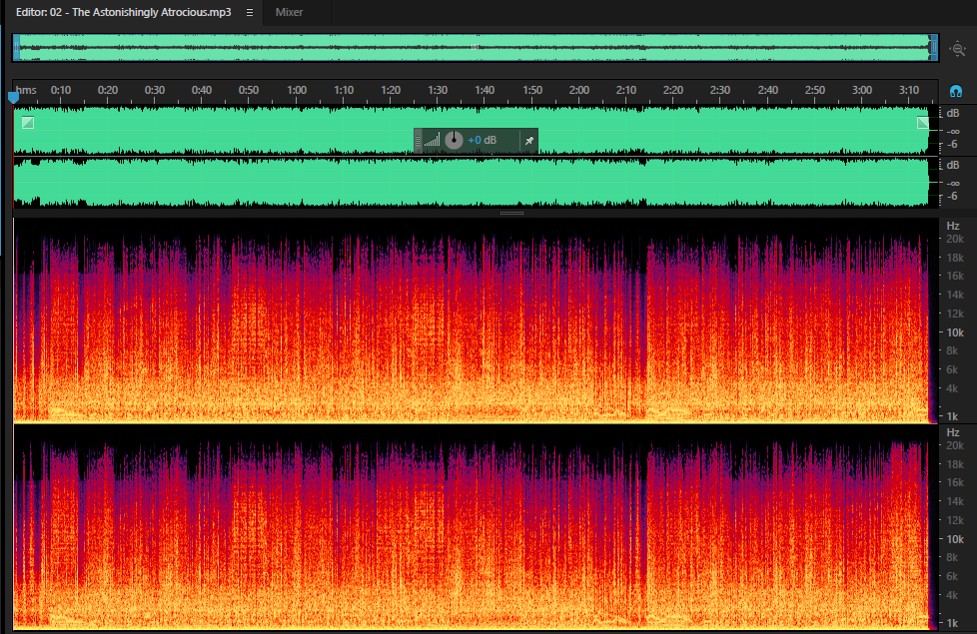Click the 1k mark on the lower spectral scale
The image size is (977, 634).
coord(952,623)
